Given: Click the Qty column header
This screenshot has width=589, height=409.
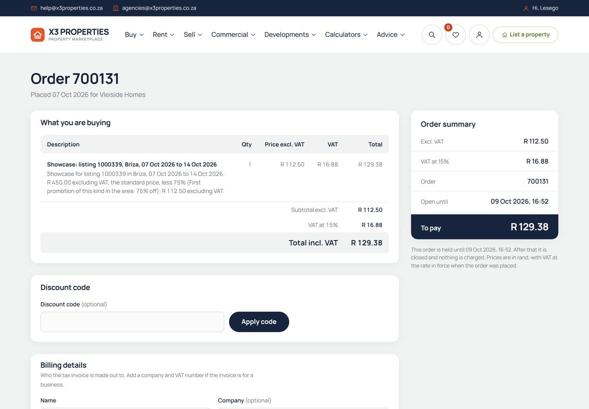Looking at the screenshot, I should click(x=247, y=144).
